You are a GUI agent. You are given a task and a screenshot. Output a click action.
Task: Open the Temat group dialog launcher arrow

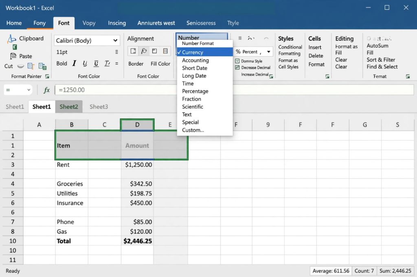408,76
